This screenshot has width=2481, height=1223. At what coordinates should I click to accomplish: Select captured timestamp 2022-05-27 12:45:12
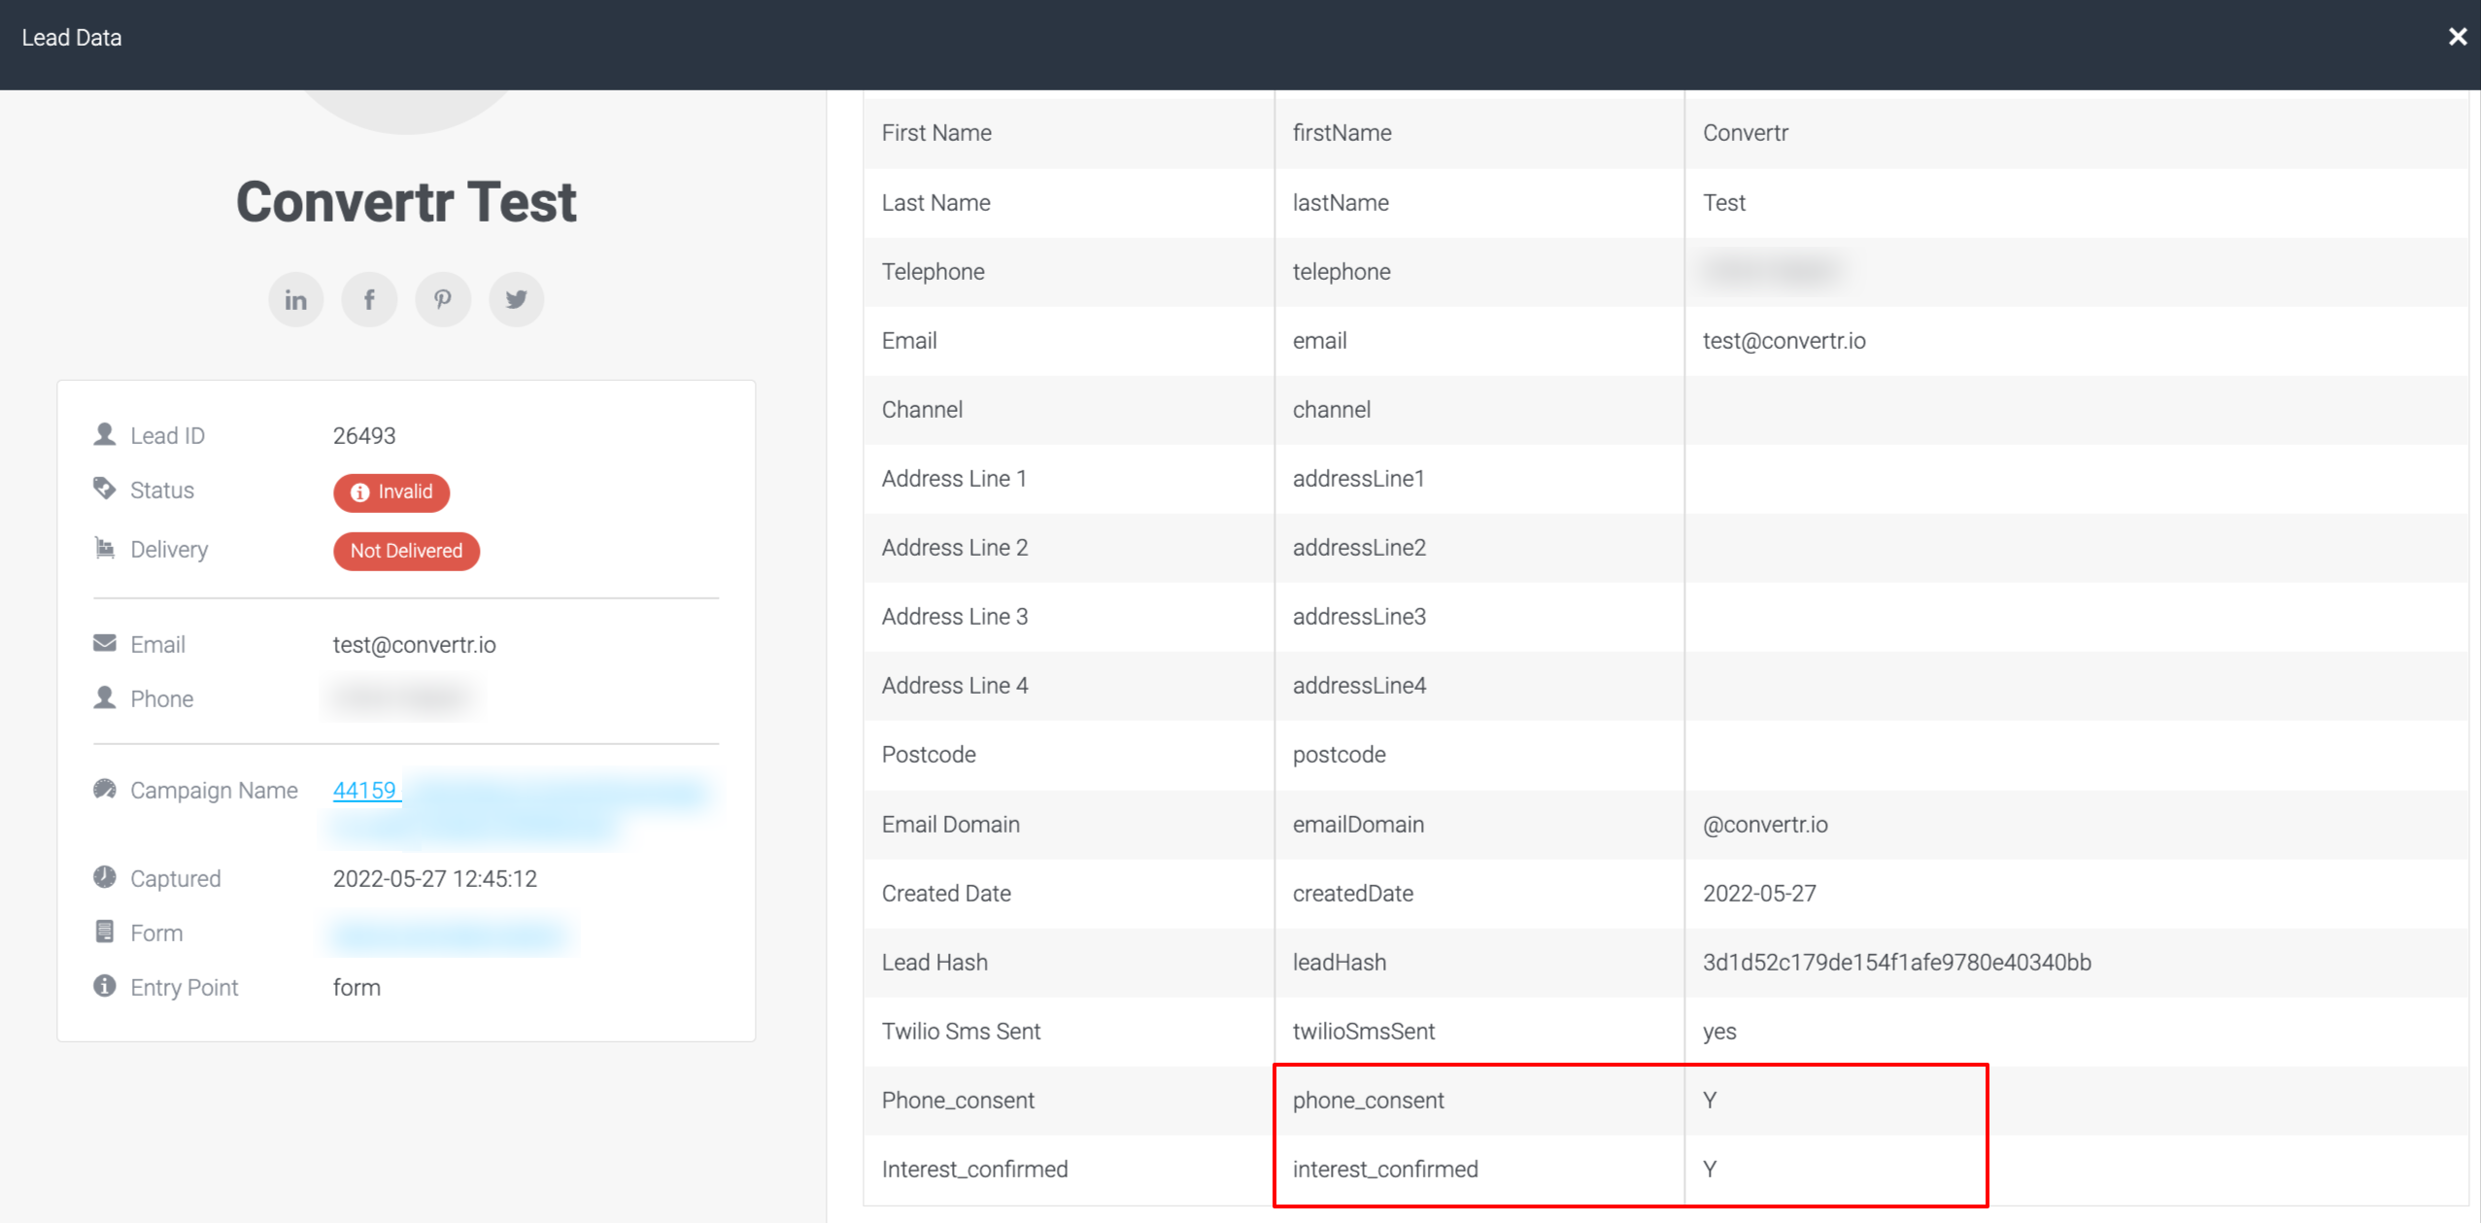435,879
